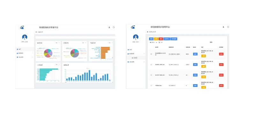254x127 pixels.
Task: Select the TI_CRM_ORDER_1 row checkbox
Action: click(151, 64)
